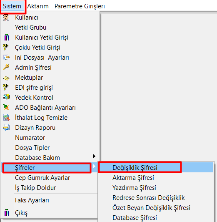Click the Dizayn Raporu icon
217x222 pixels.
pyautogui.click(x=6, y=127)
